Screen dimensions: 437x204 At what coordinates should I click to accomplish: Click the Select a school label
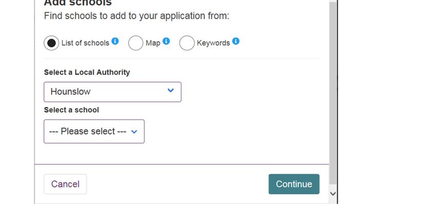pos(71,110)
